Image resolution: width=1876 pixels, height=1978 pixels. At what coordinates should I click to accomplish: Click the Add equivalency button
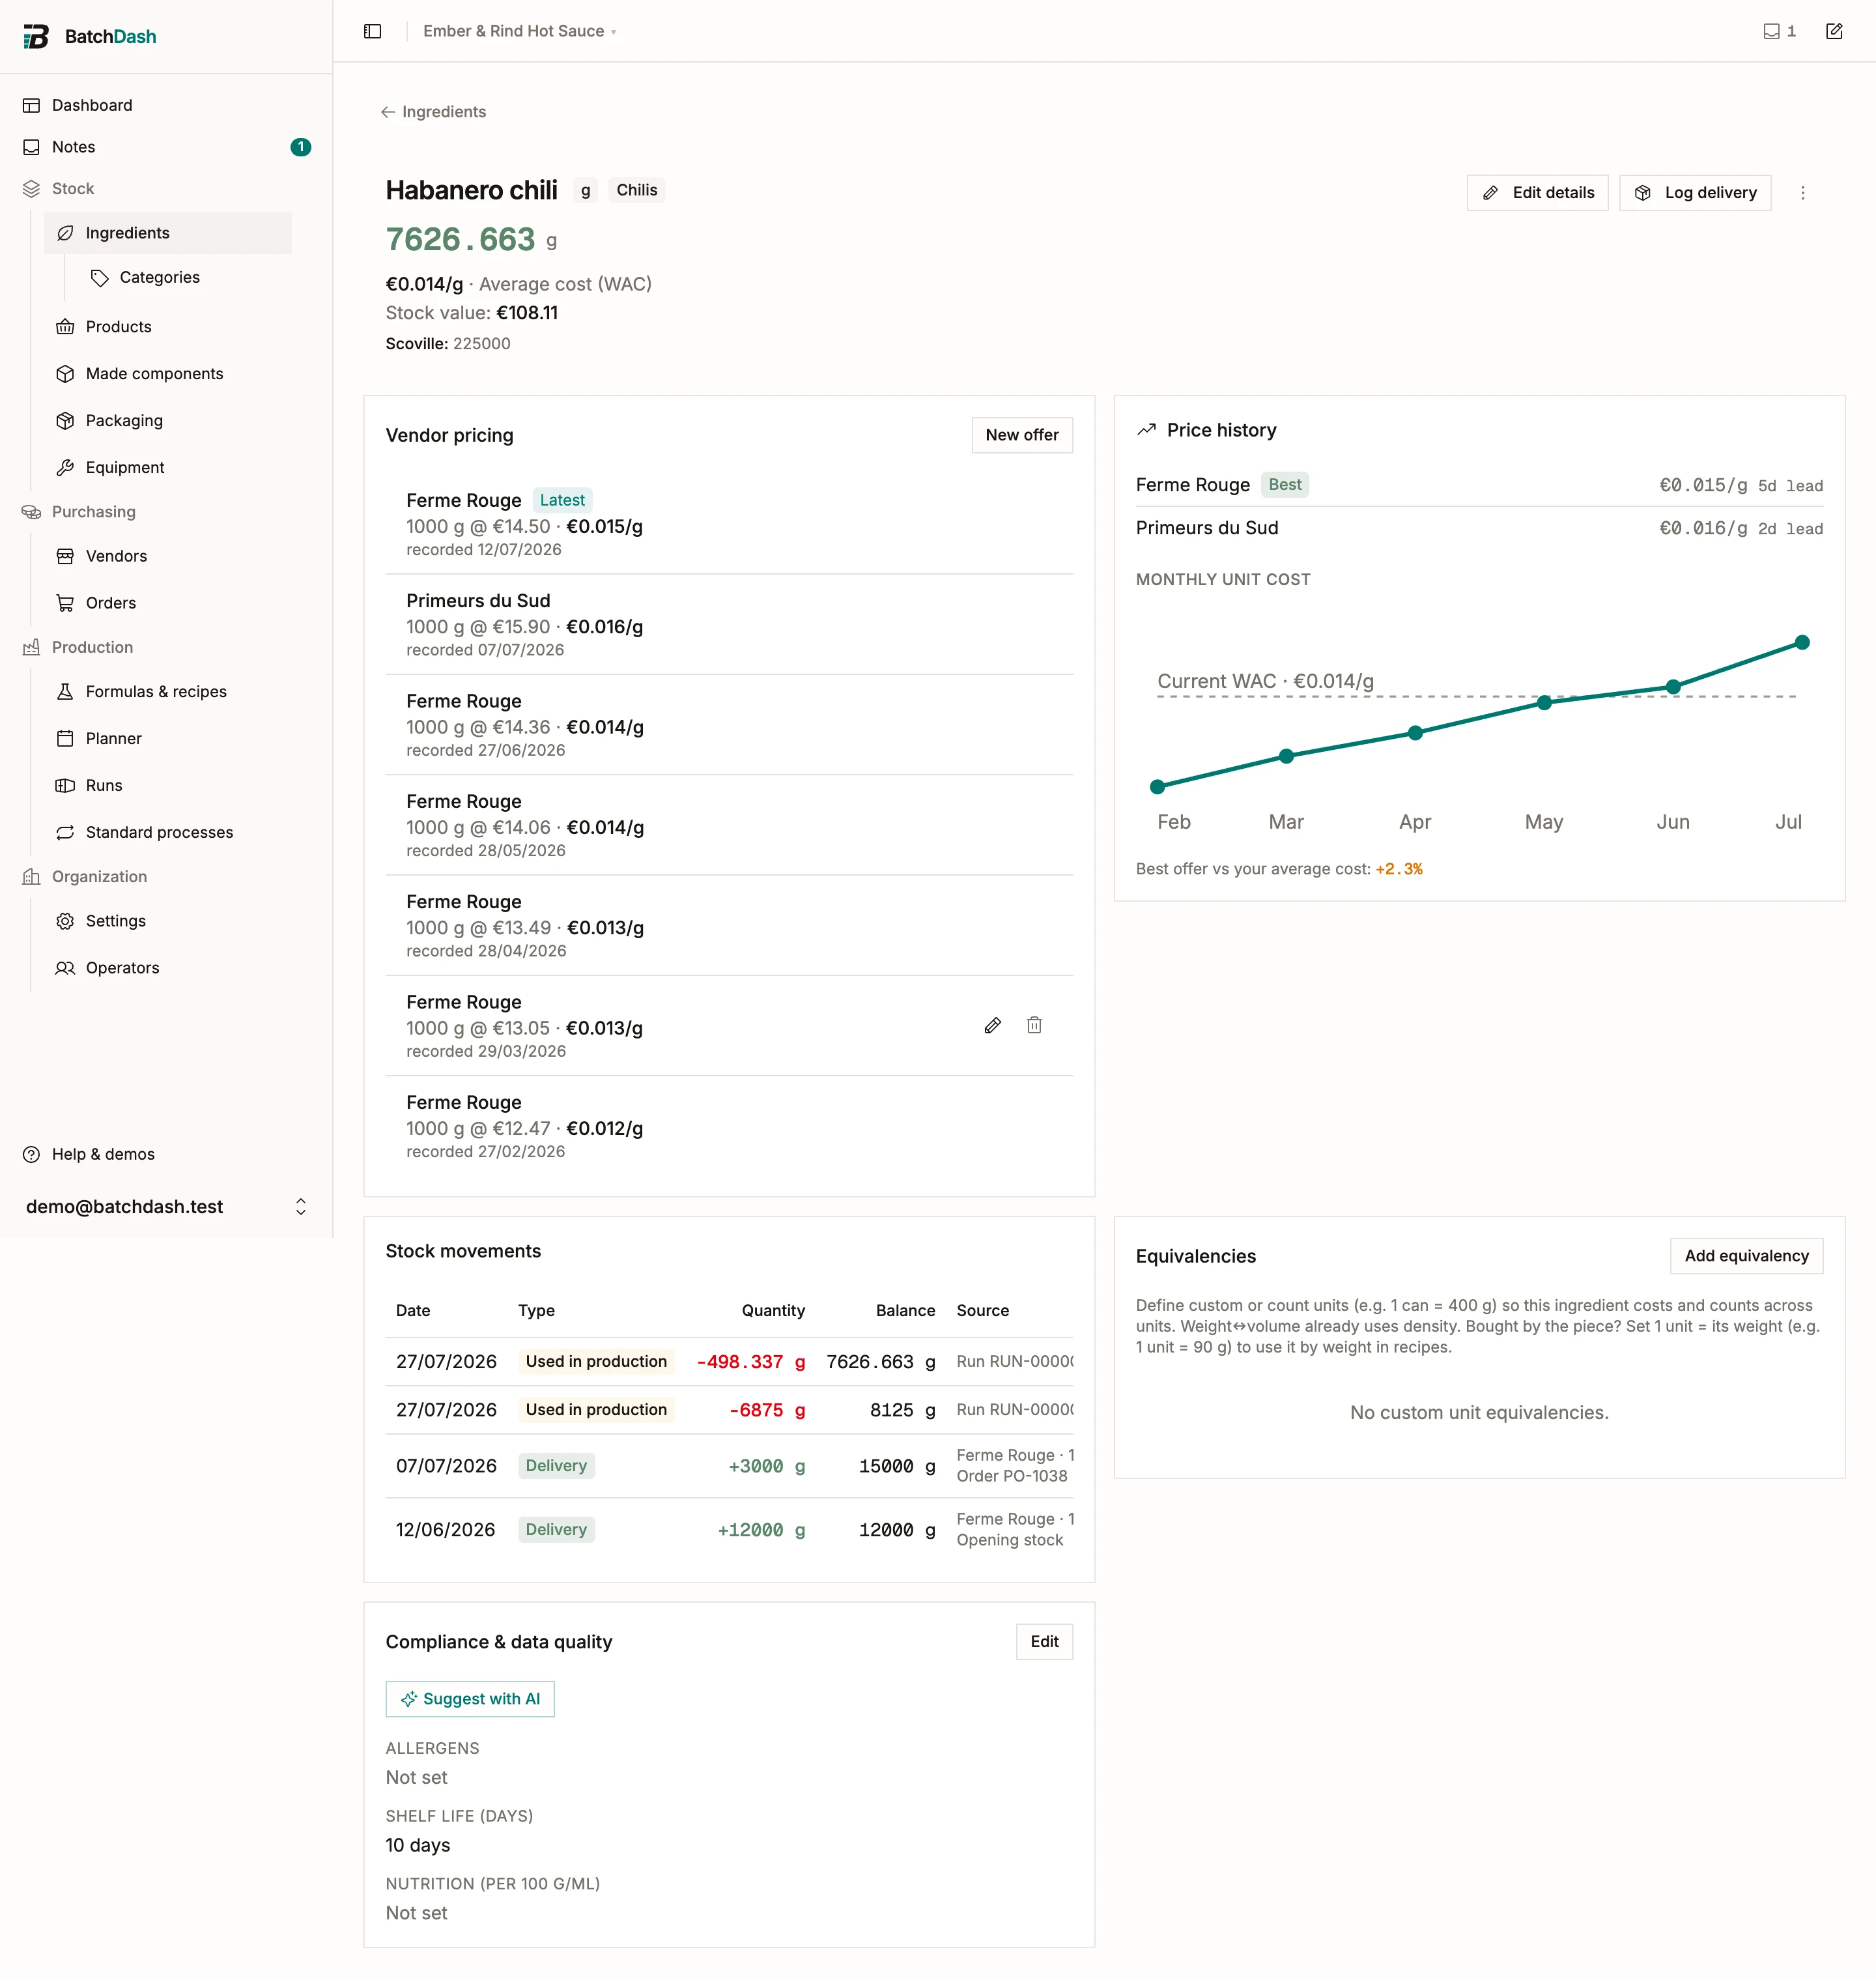click(1746, 1256)
